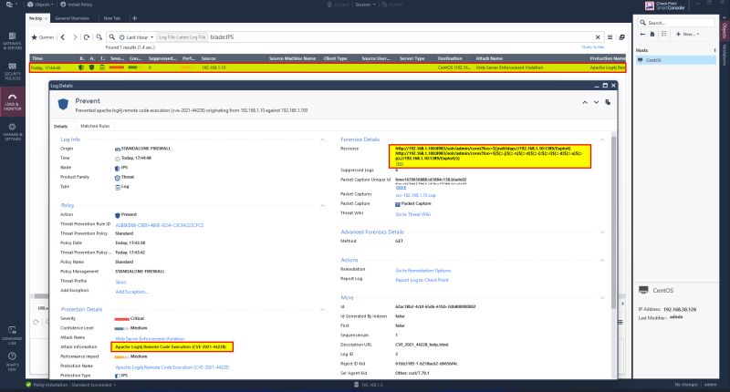Open the Command Line sidebar icon
Viewport: 730px width, 392px height.
[x=12, y=334]
